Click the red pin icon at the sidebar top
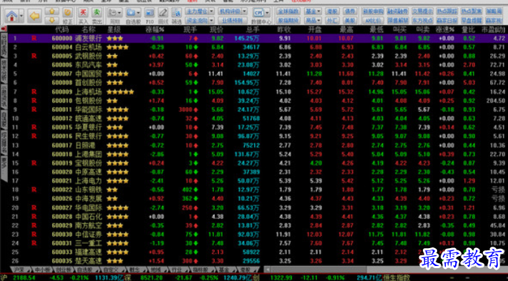 click(x=4, y=29)
